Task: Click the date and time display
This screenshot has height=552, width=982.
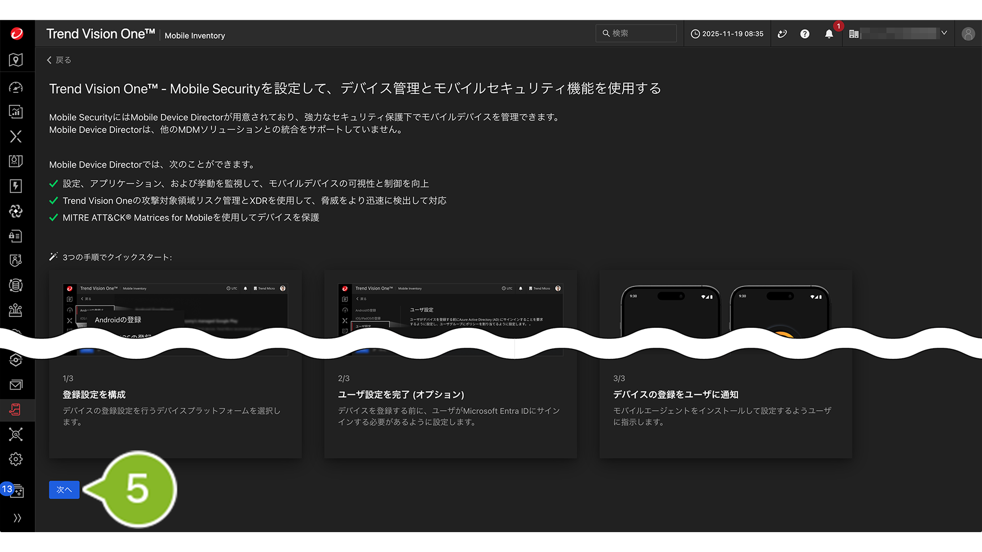Action: (727, 34)
